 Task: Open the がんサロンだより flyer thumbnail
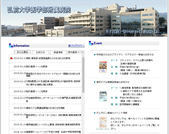(103, 122)
